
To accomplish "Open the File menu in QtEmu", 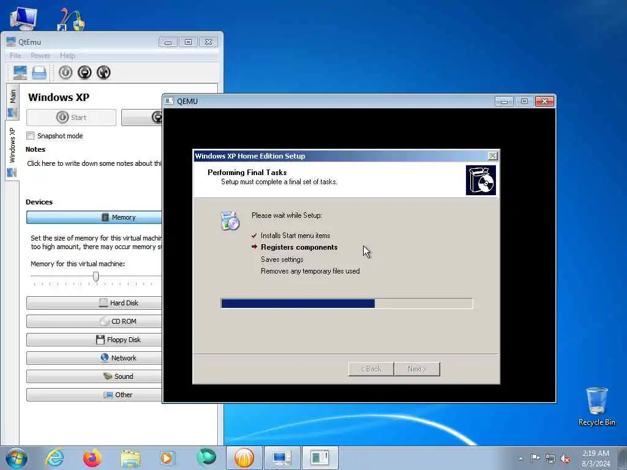I will (x=15, y=56).
